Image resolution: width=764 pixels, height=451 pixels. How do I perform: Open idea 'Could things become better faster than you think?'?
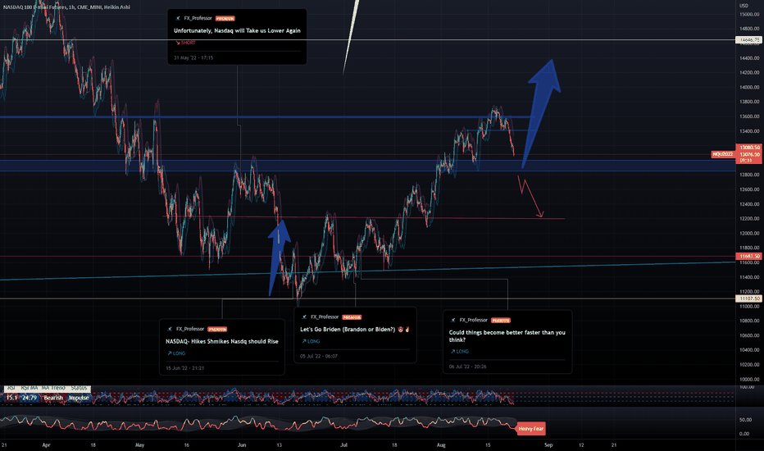point(507,336)
